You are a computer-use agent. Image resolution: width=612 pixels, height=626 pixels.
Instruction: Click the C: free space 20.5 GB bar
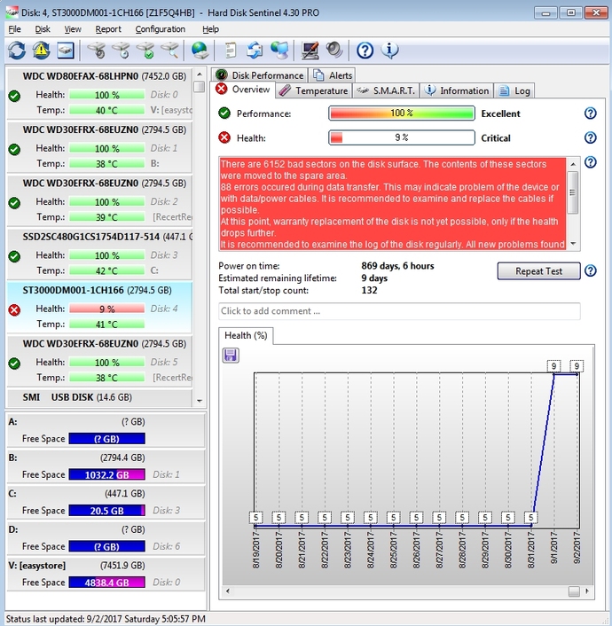[x=106, y=510]
